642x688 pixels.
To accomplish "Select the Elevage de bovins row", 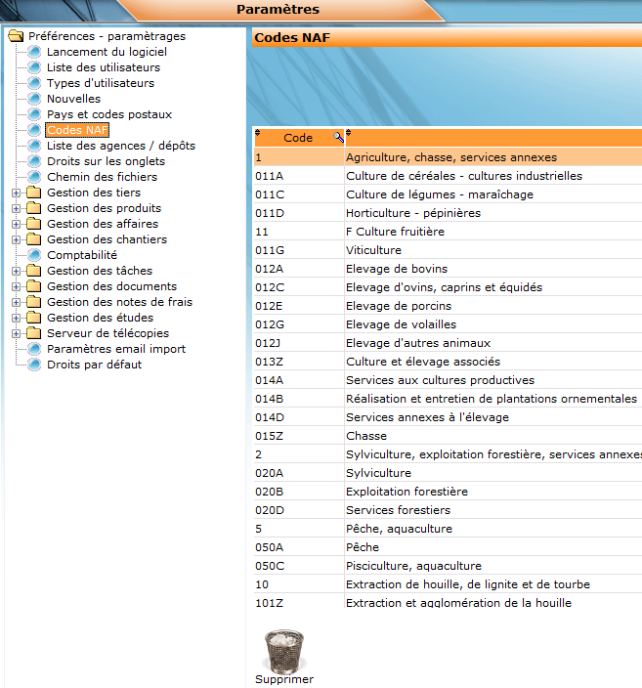I will 448,269.
